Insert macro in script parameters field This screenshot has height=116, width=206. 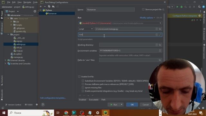(157, 35)
